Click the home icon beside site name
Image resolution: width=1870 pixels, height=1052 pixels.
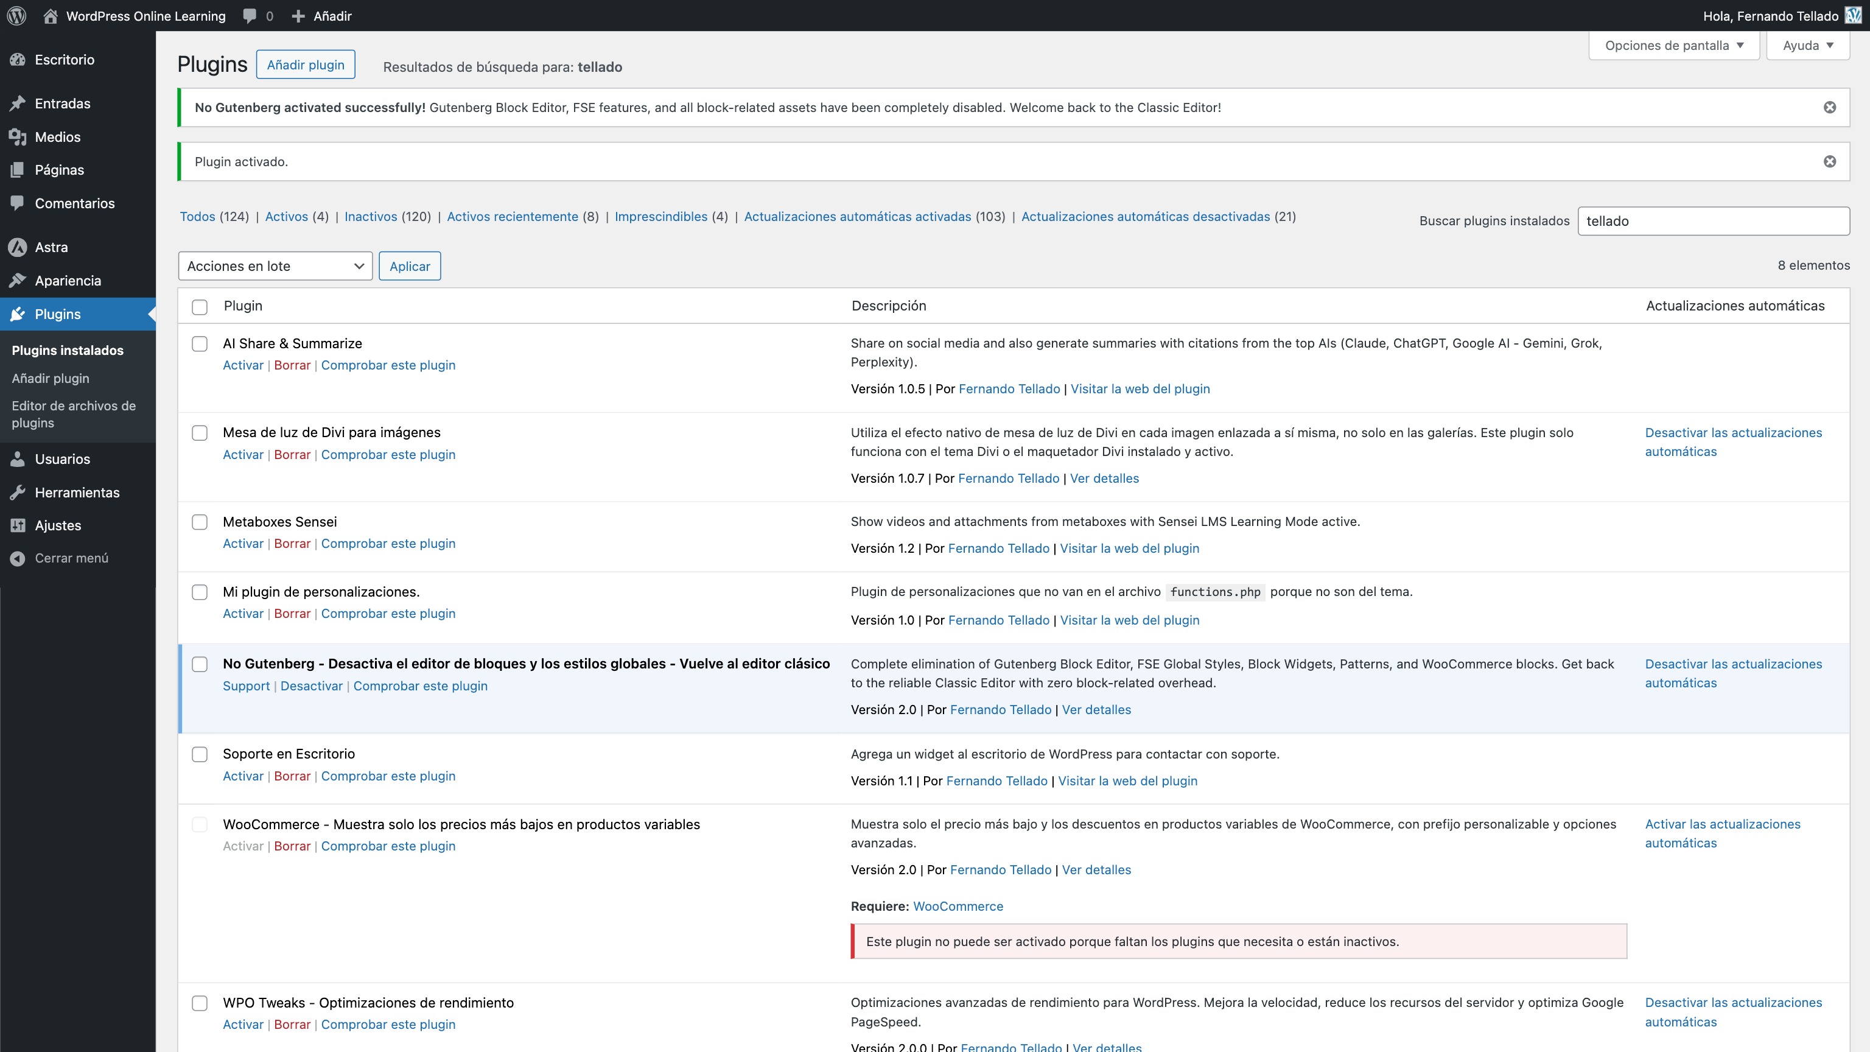click(50, 15)
